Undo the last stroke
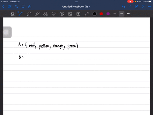Screen dimensions: 153x115 [x=123, y=7]
